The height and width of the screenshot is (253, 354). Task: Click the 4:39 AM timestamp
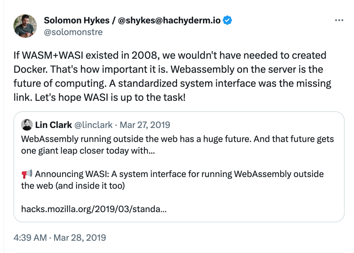pos(30,237)
